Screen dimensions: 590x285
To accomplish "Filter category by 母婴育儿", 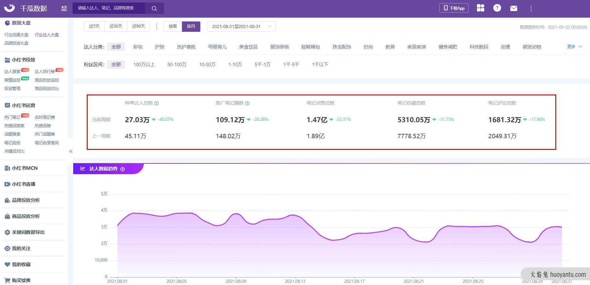I will [x=217, y=47].
